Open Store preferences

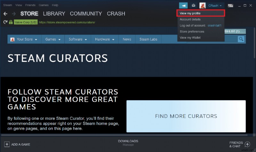click(192, 31)
